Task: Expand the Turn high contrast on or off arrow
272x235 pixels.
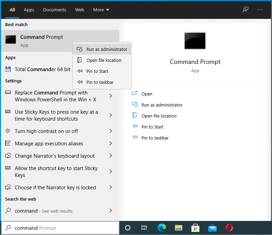Action: [x=111, y=131]
